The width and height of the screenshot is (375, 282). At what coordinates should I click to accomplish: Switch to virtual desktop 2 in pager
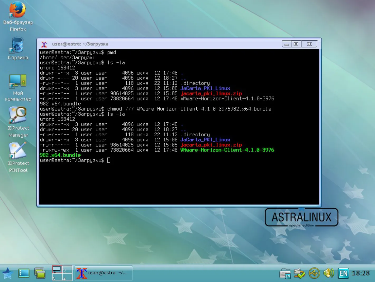pyautogui.click(x=67, y=270)
